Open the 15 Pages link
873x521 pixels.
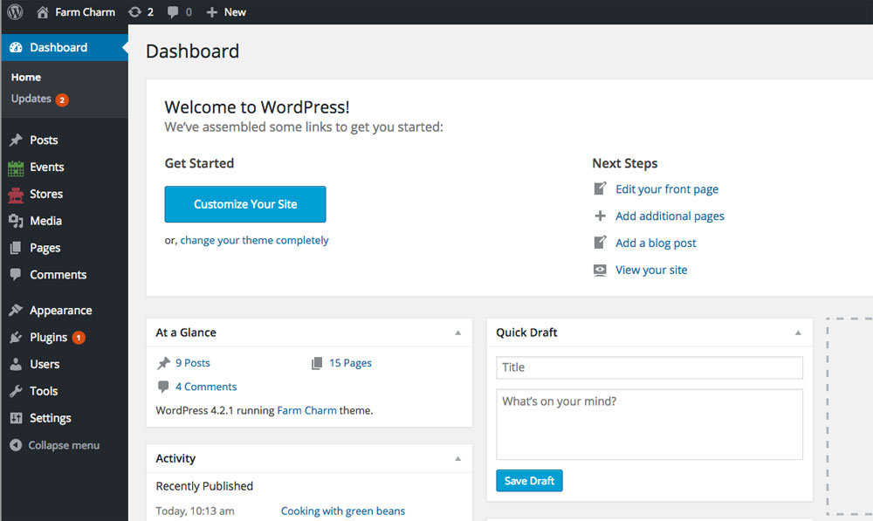[350, 363]
